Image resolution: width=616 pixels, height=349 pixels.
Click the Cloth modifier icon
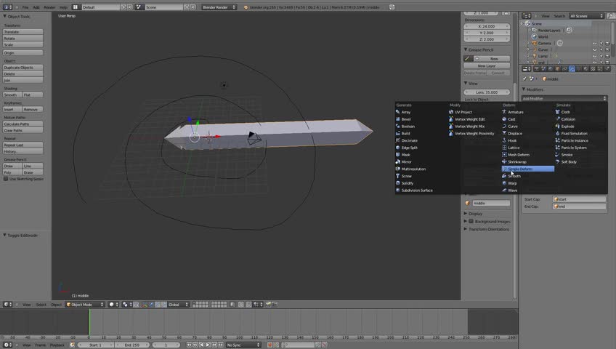[x=558, y=112]
